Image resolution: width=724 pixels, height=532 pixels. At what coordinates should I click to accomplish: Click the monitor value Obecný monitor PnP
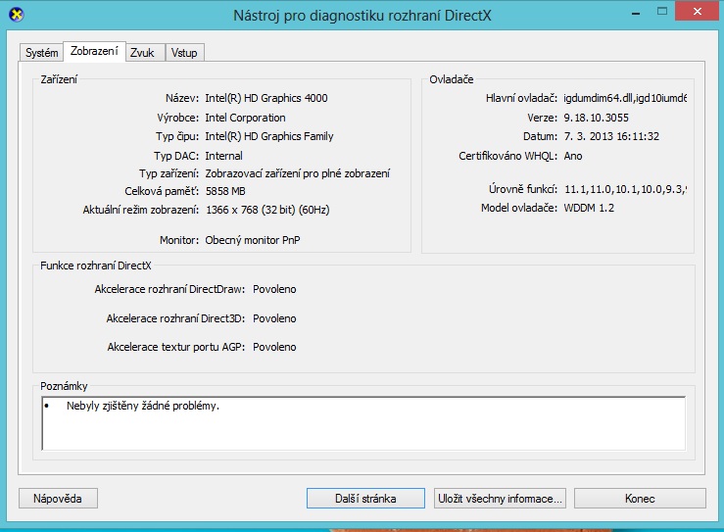coord(253,240)
